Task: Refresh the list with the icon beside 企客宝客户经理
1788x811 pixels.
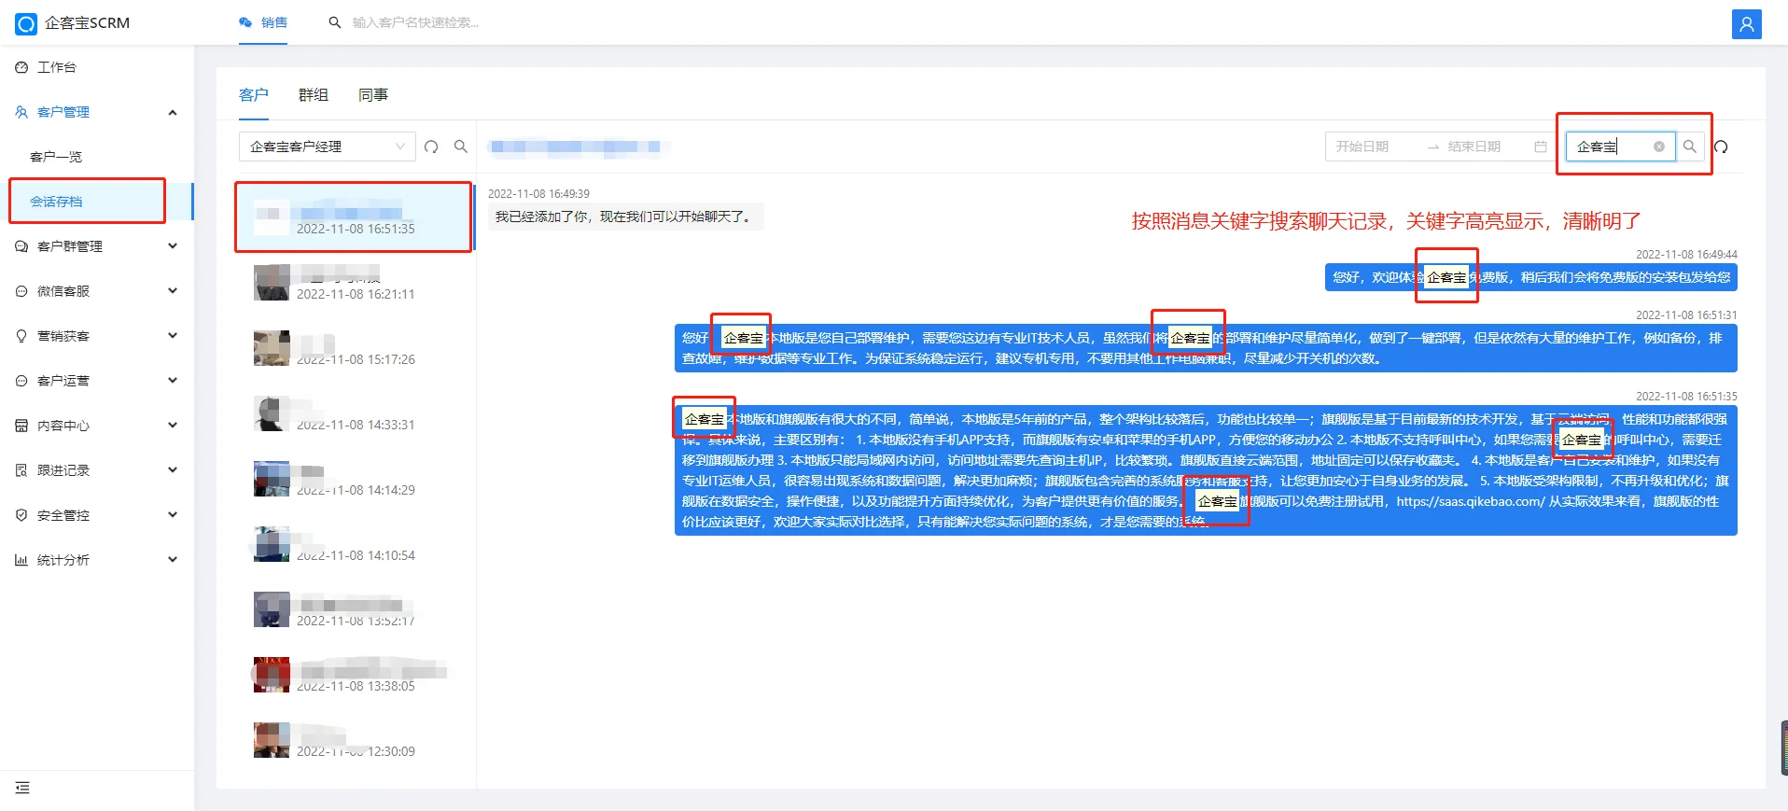Action: [431, 147]
